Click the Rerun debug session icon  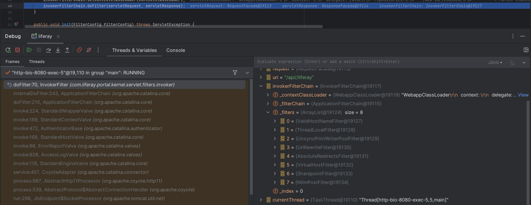click(x=8, y=50)
